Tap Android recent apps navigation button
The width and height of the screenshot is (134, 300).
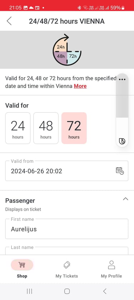point(29,291)
